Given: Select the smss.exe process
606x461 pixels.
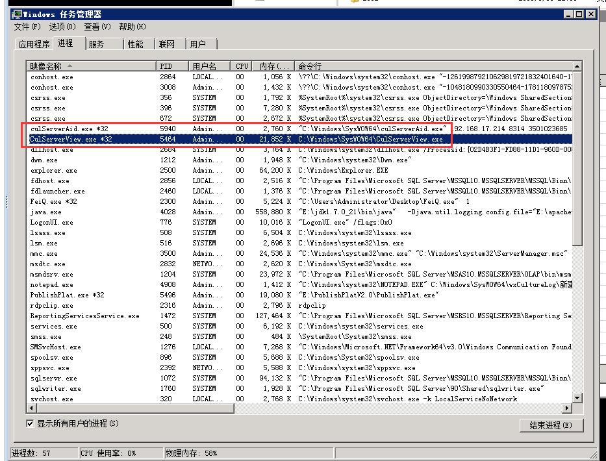Looking at the screenshot, I should click(x=299, y=337).
